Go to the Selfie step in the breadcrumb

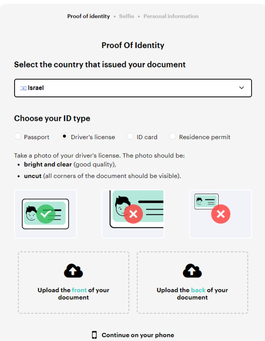click(126, 16)
